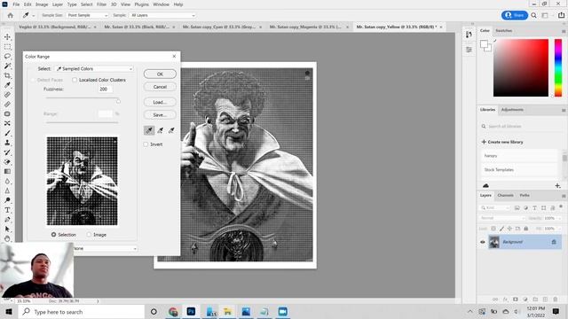Click the Share button
Viewport: 568px width, 319px height.
pyautogui.click(x=515, y=15)
